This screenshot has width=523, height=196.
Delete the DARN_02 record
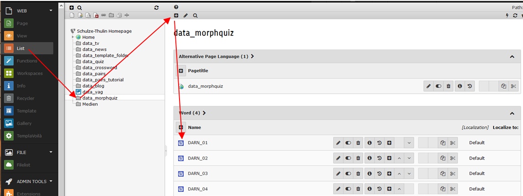(x=358, y=158)
